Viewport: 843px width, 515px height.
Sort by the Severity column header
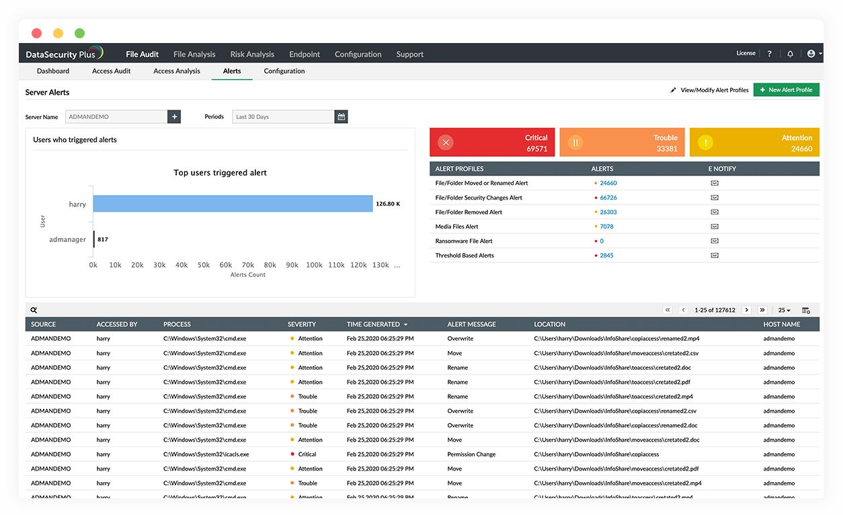pos(302,325)
